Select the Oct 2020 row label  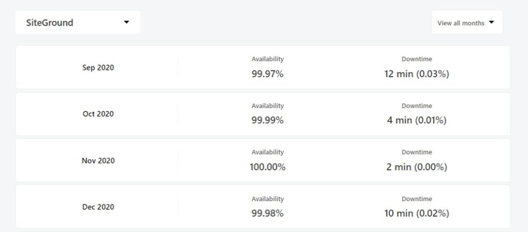[x=98, y=114]
